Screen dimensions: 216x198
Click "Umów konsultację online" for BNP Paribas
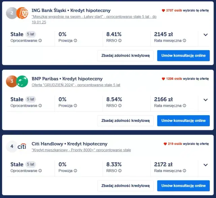[x=183, y=121]
